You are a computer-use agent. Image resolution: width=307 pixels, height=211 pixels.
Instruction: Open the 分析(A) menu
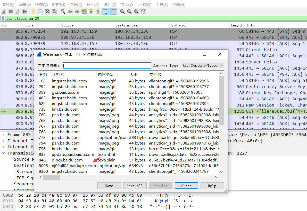93,4
